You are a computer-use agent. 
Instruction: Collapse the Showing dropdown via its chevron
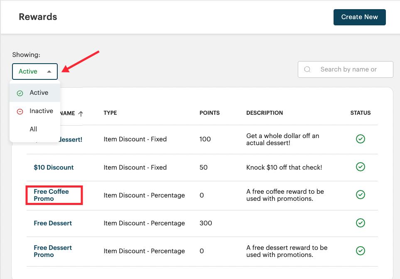coord(49,71)
